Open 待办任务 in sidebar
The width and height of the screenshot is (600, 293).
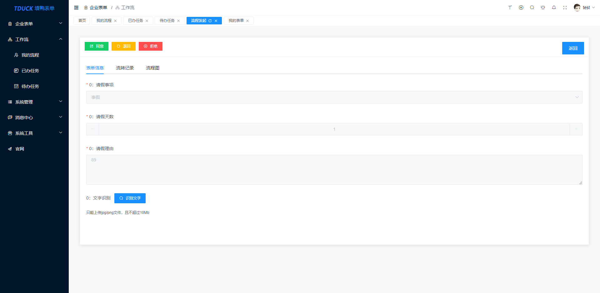click(34, 86)
